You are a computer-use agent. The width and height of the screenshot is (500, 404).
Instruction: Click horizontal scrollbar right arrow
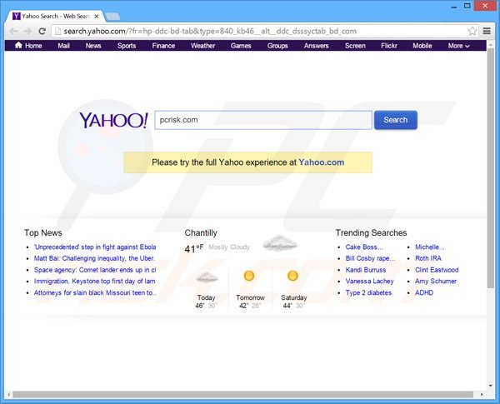[x=482, y=395]
